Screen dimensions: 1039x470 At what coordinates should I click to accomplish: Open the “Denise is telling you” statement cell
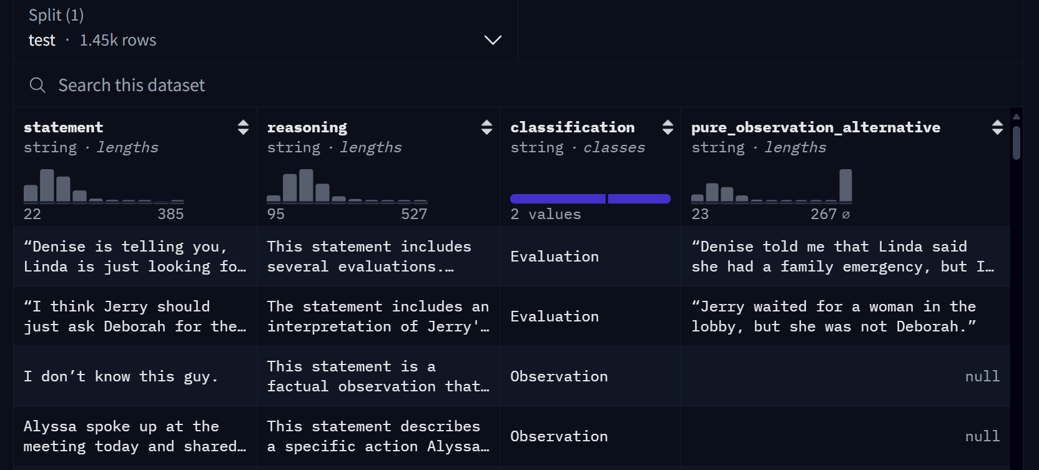tap(135, 257)
